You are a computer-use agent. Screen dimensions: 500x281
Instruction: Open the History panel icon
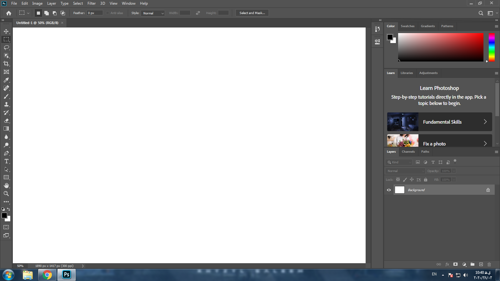377,29
